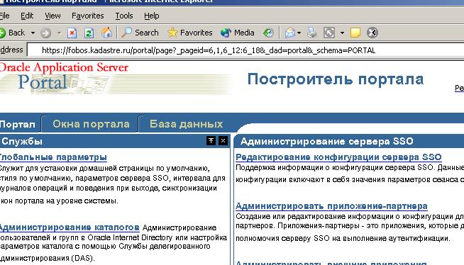Switch to the База данных tab

tap(186, 124)
